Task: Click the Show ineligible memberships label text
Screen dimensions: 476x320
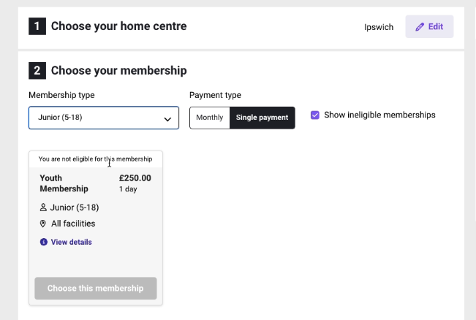Action: 379,115
